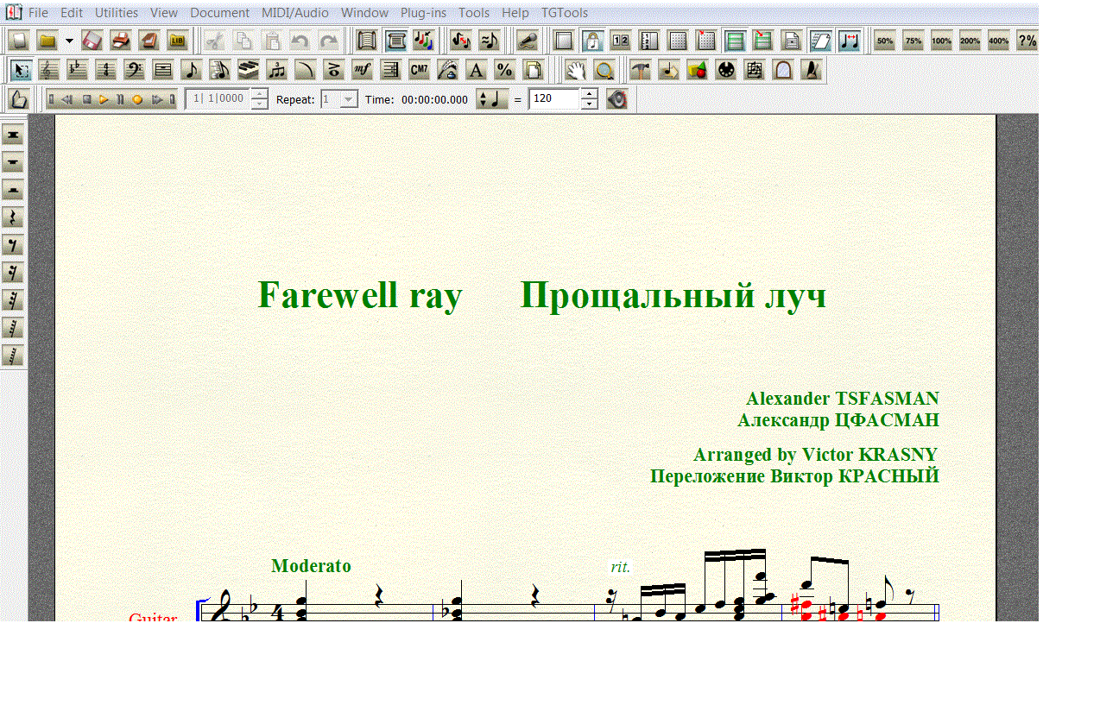Open the File menu
This screenshot has width=1100, height=705.
coord(38,13)
